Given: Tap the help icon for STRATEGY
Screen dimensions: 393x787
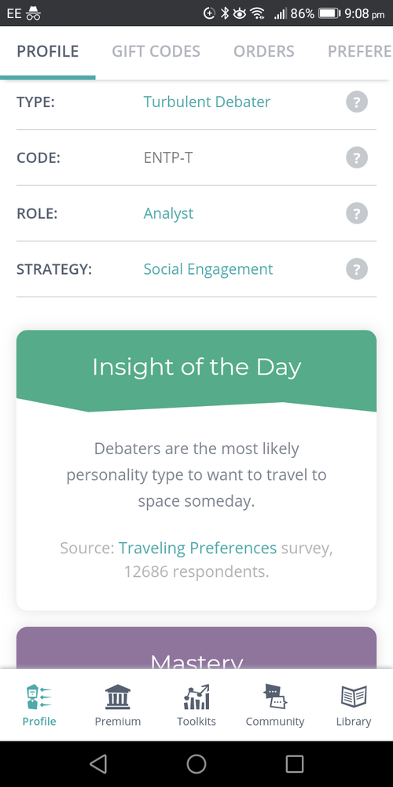Looking at the screenshot, I should (356, 269).
